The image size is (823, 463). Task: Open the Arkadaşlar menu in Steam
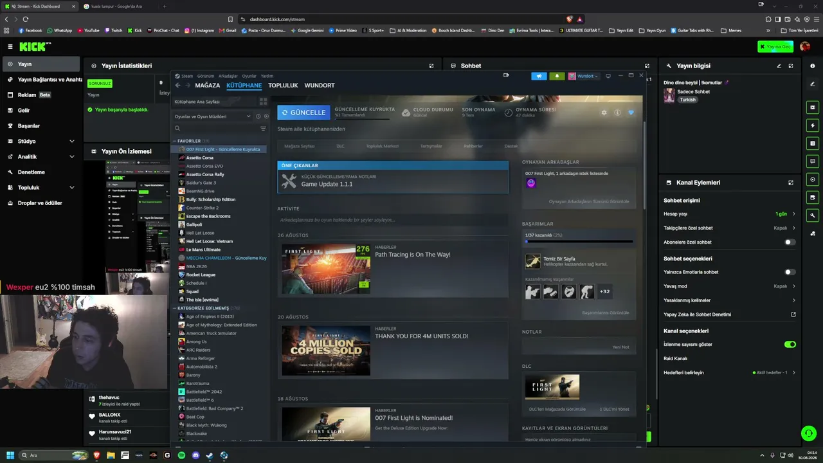coord(228,76)
